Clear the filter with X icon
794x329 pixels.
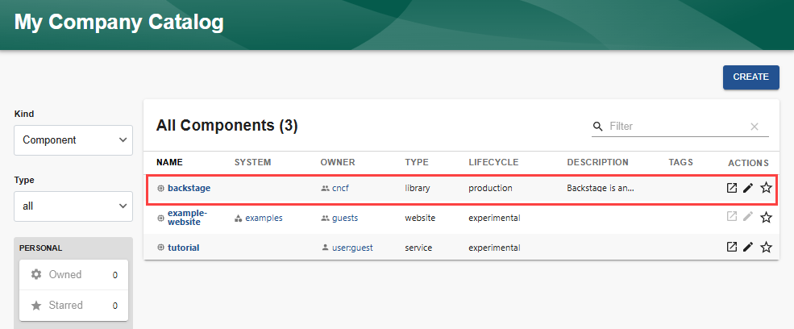755,127
